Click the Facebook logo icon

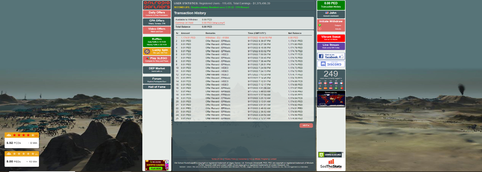[x=321, y=56]
